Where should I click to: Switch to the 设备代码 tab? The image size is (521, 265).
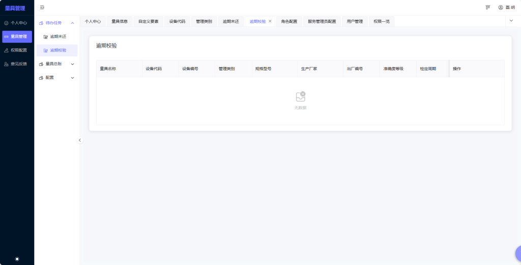tap(178, 21)
